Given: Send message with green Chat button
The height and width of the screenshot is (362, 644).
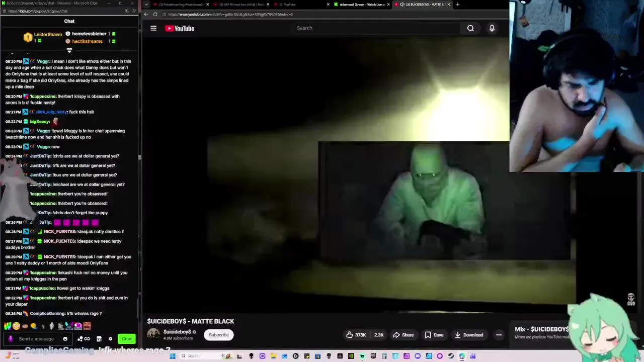Looking at the screenshot, I should point(127,339).
